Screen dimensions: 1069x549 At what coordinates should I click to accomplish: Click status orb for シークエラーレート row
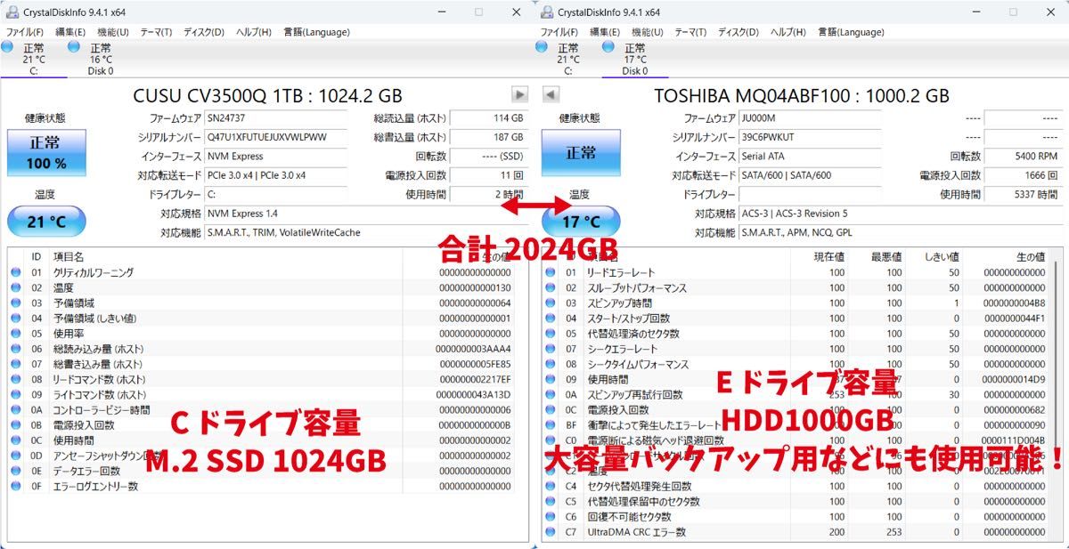point(550,349)
